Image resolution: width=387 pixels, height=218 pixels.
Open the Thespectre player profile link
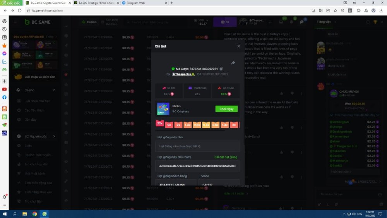183,74
